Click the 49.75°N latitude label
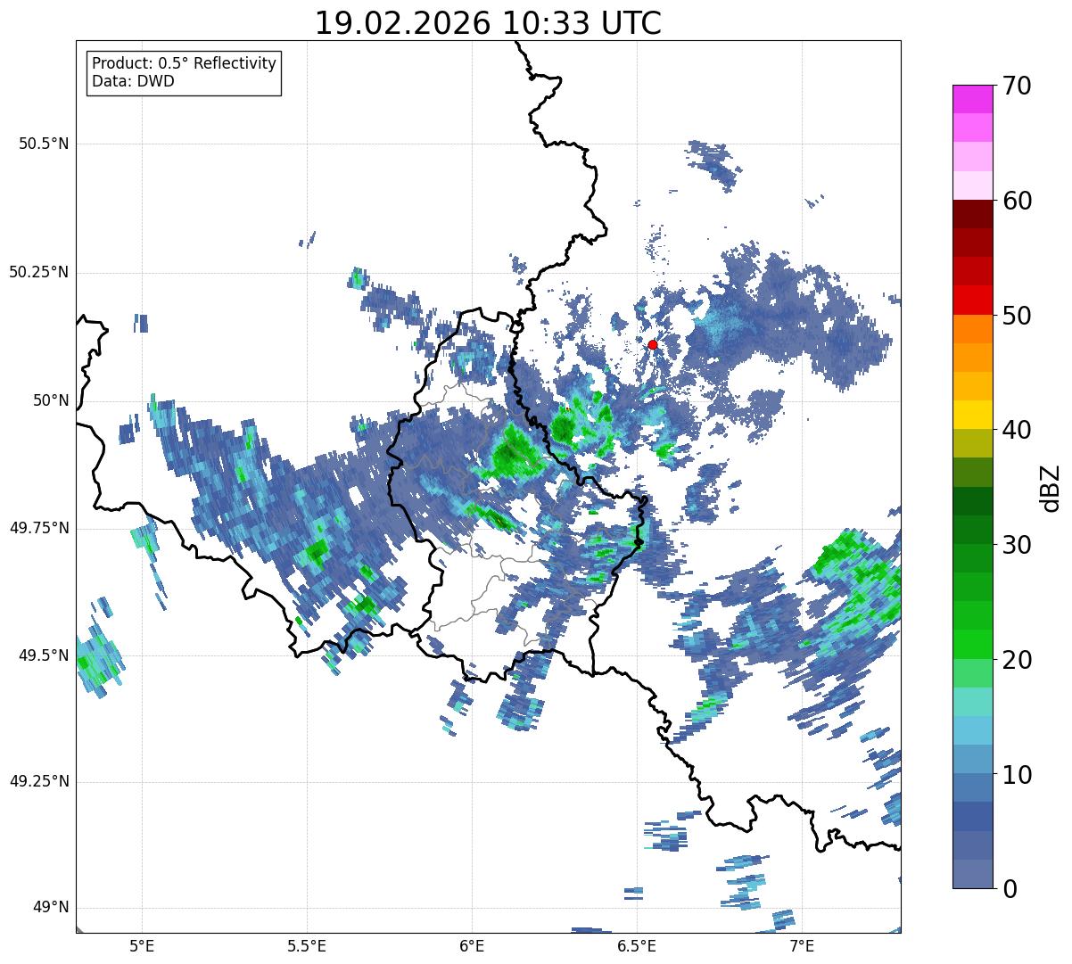This screenshot has width=1072, height=964. [x=39, y=528]
